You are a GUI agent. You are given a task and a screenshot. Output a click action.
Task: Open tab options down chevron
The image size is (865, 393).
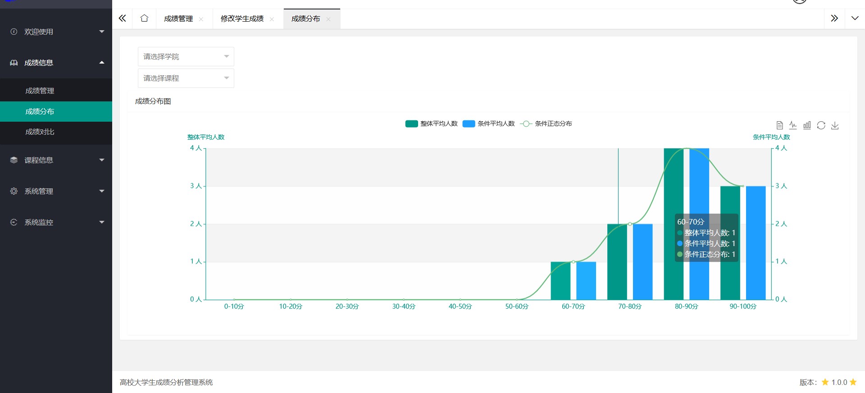[x=855, y=18]
